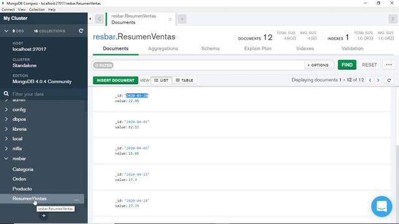Image resolution: width=399 pixels, height=224 pixels.
Task: Click the Reset button
Action: [x=369, y=65]
